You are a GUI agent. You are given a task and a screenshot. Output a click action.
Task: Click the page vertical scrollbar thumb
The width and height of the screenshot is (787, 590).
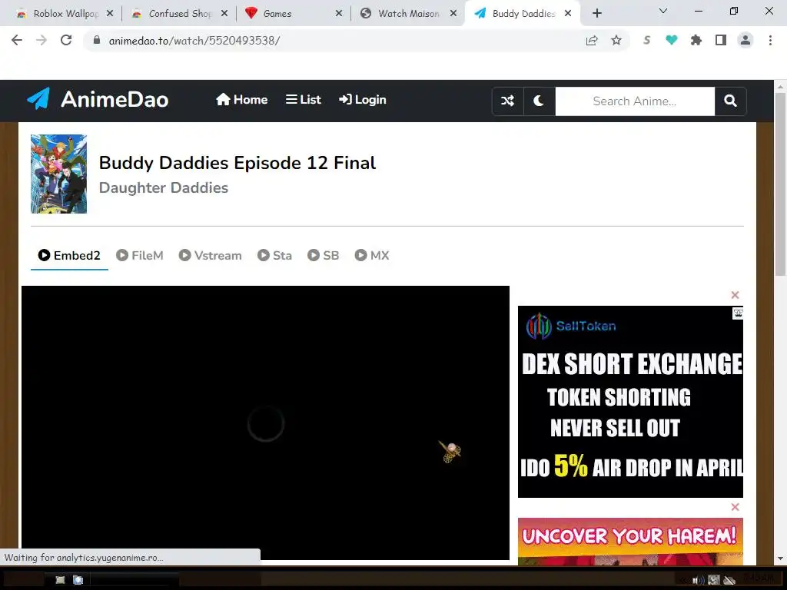pyautogui.click(x=780, y=184)
